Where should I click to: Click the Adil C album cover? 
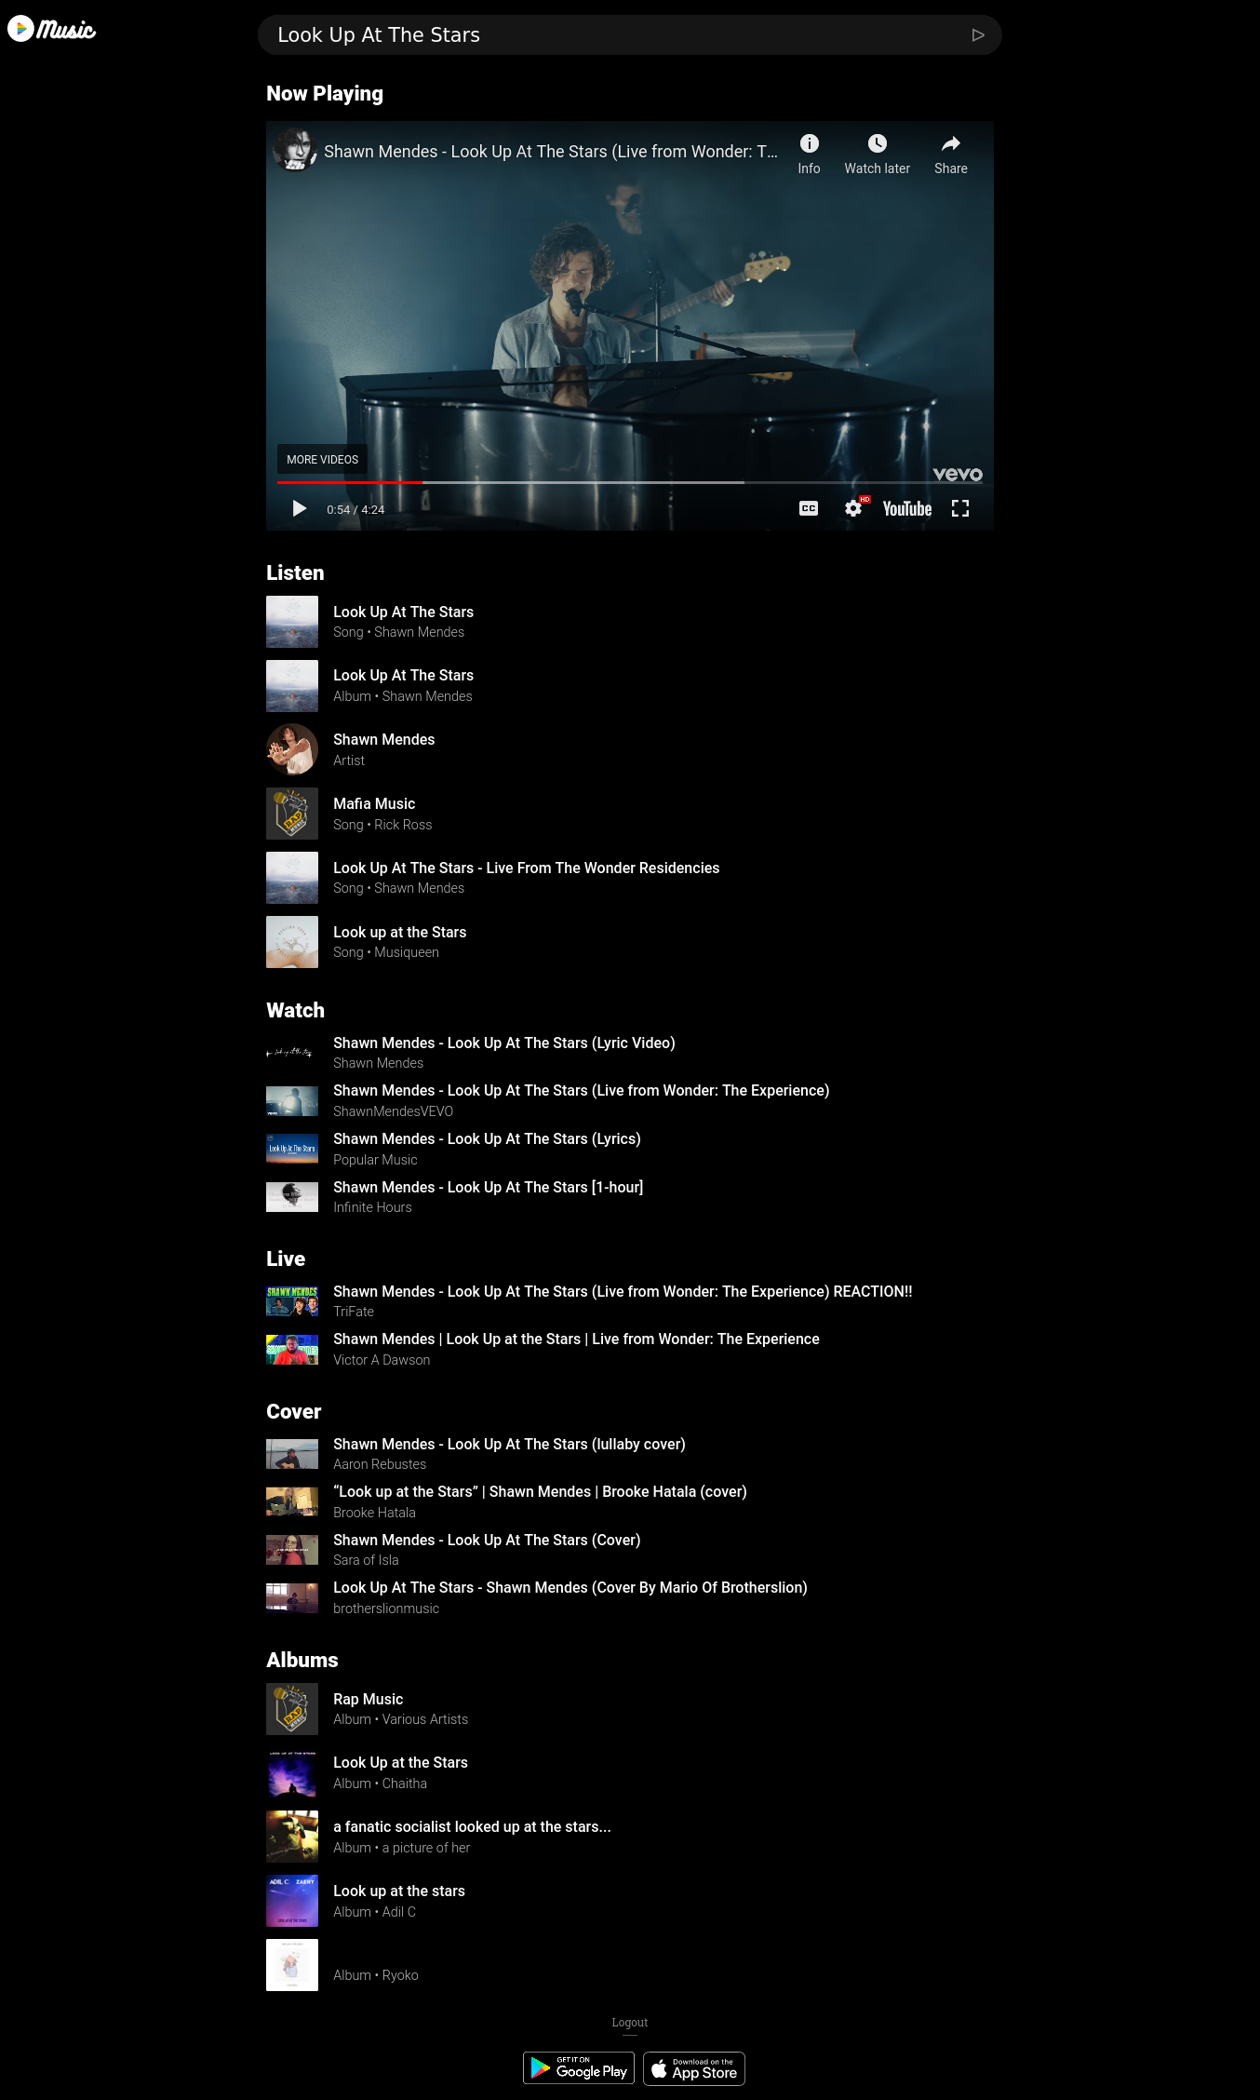(x=292, y=1901)
